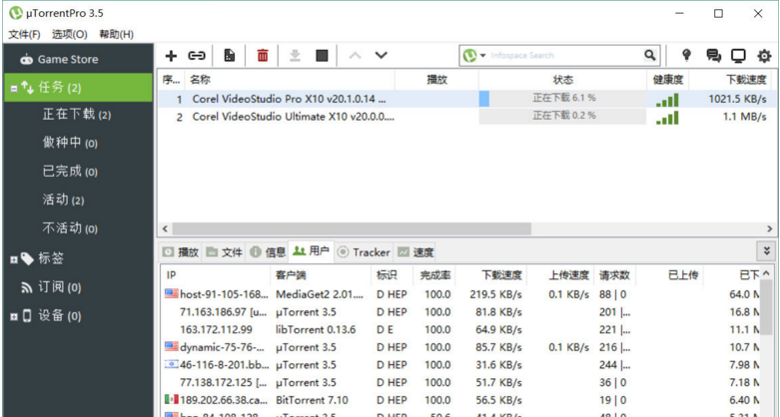This screenshot has height=417, width=780.
Task: Open Game Store in sidebar
Action: 68,60
